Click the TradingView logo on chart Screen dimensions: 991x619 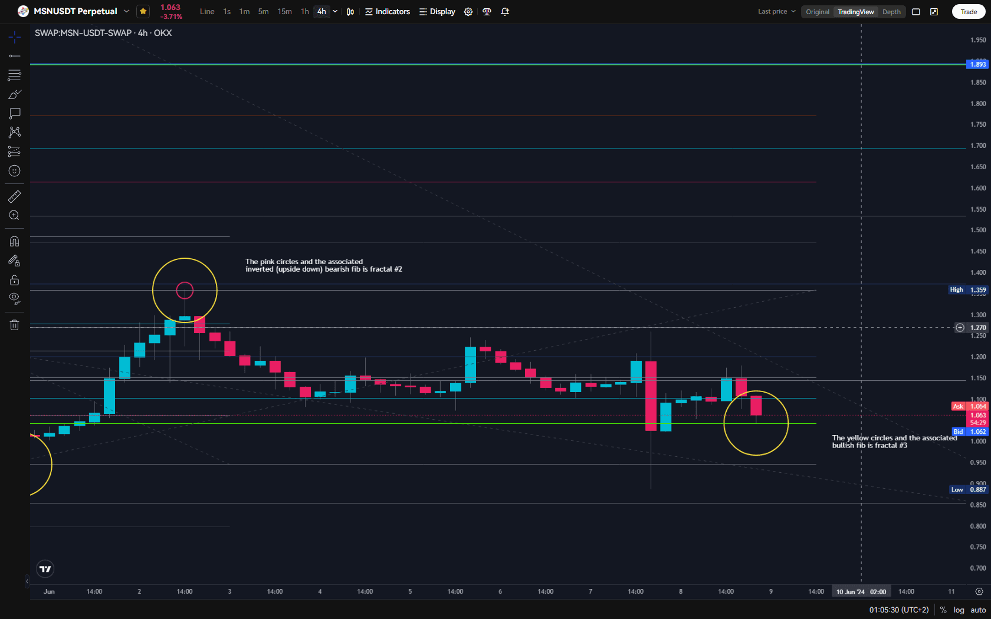tap(45, 569)
